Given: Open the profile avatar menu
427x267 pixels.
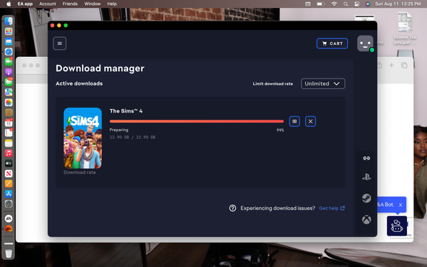Looking at the screenshot, I should (x=365, y=43).
